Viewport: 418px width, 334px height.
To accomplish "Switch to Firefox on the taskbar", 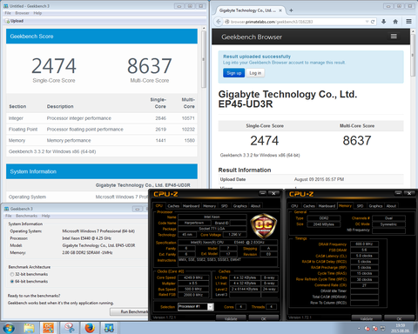I will point(90,328).
